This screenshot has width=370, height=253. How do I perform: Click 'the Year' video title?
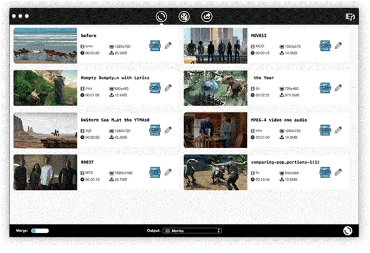[x=264, y=78]
